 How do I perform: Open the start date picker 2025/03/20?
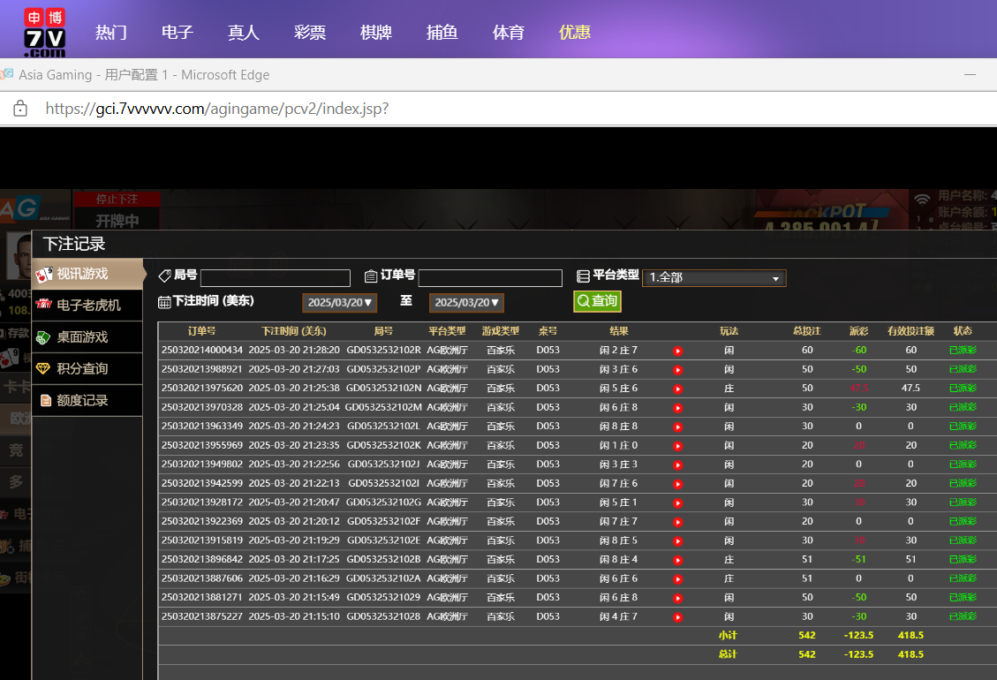[340, 302]
